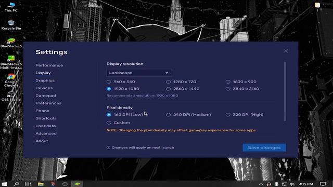Open Shortcuts settings section
The width and height of the screenshot is (333, 187).
pyautogui.click(x=46, y=118)
